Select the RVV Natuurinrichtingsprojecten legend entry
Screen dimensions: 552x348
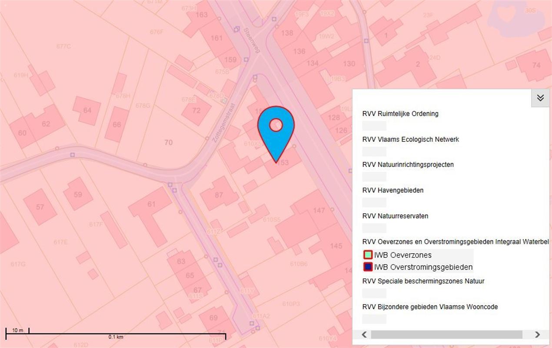click(x=408, y=165)
